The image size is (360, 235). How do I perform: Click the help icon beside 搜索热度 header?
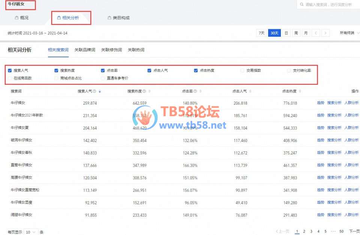click(144, 91)
